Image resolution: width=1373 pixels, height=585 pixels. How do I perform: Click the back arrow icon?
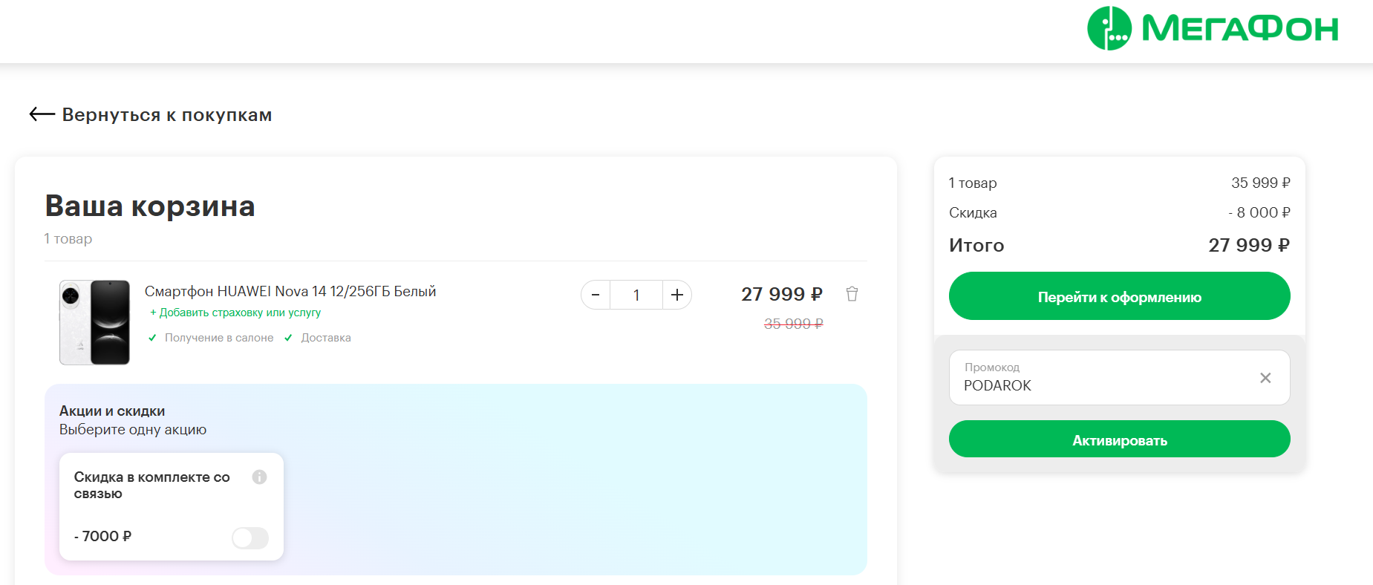point(42,114)
